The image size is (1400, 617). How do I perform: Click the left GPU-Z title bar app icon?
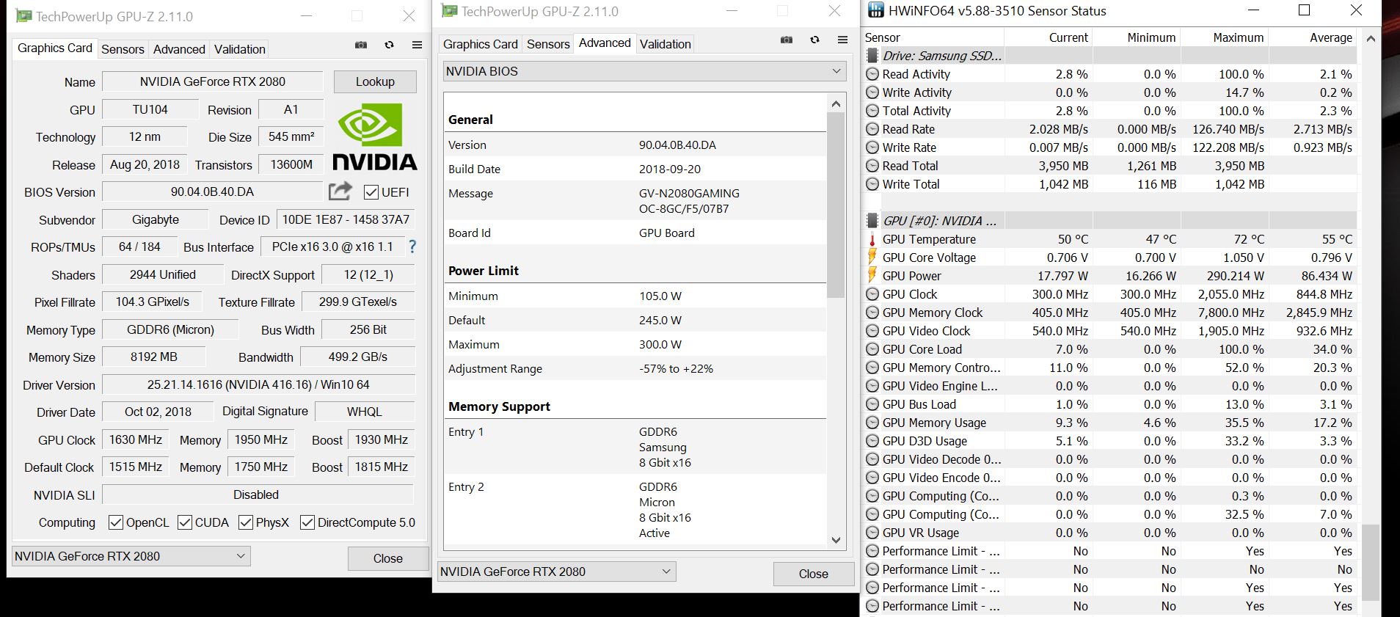[x=23, y=15]
